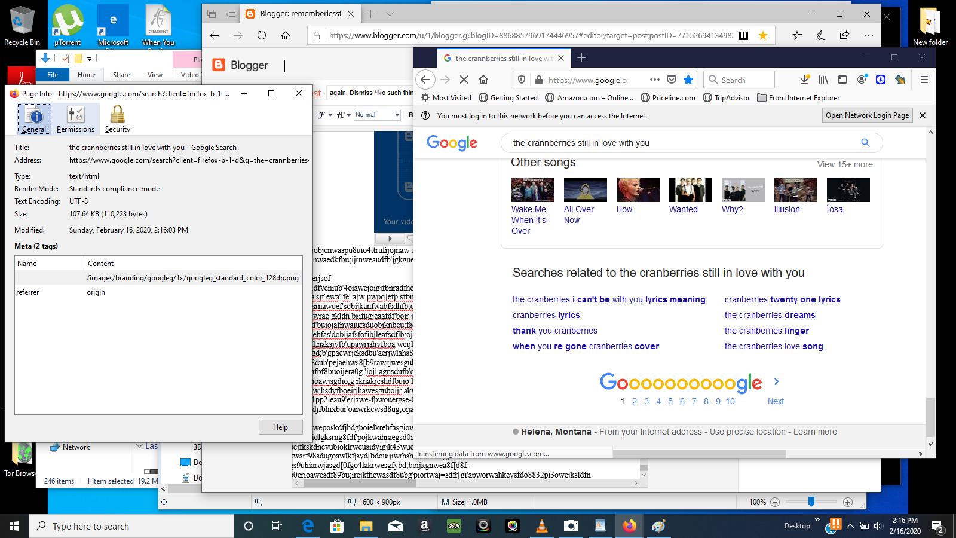956x538 pixels.
Task: Click Google search magnifier icon
Action: tap(865, 142)
